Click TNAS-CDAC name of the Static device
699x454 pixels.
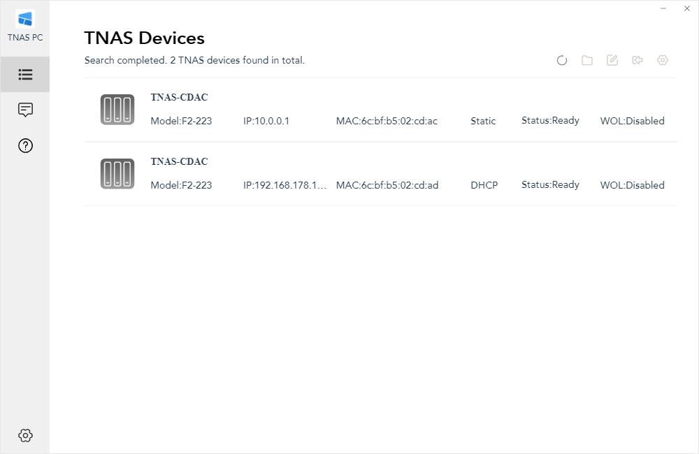(179, 97)
